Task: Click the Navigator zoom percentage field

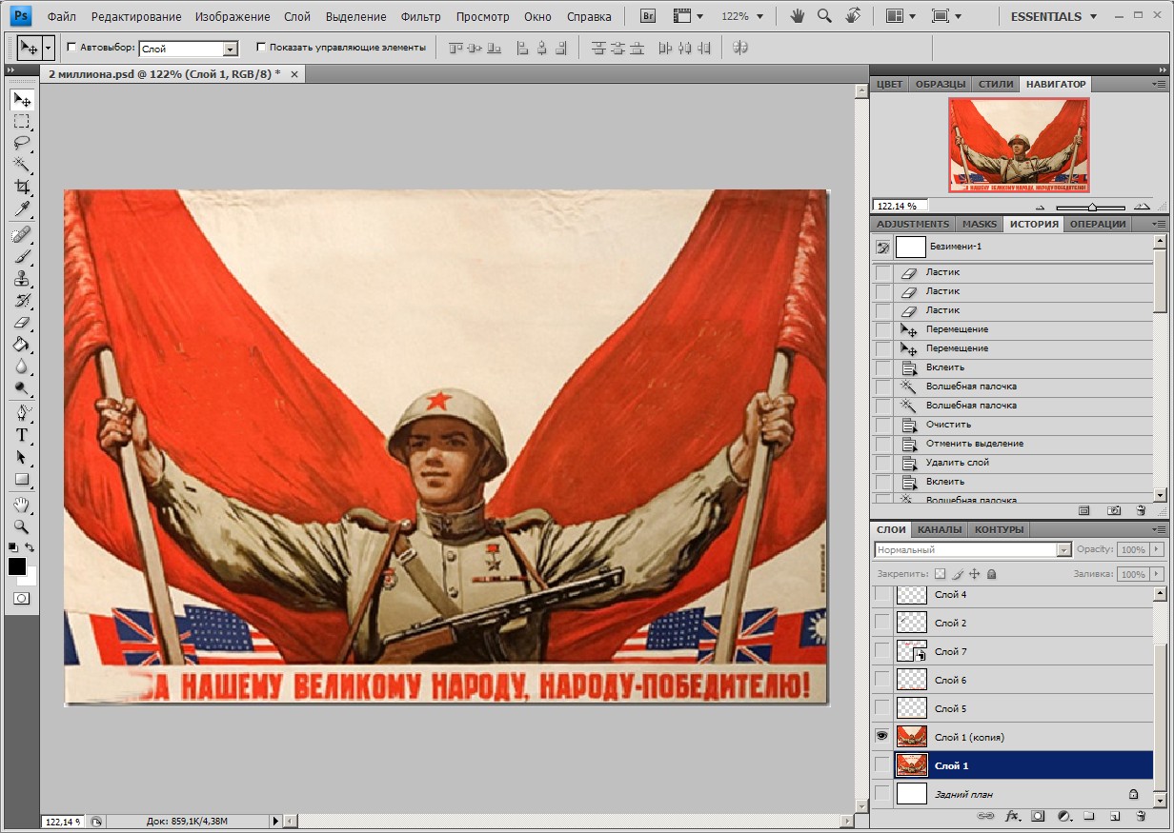Action: click(x=900, y=206)
